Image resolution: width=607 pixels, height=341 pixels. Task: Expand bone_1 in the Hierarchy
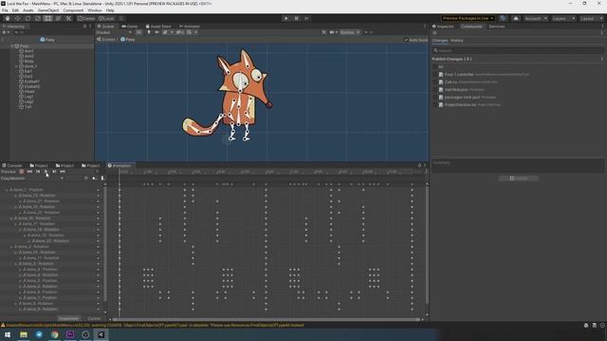coord(16,66)
